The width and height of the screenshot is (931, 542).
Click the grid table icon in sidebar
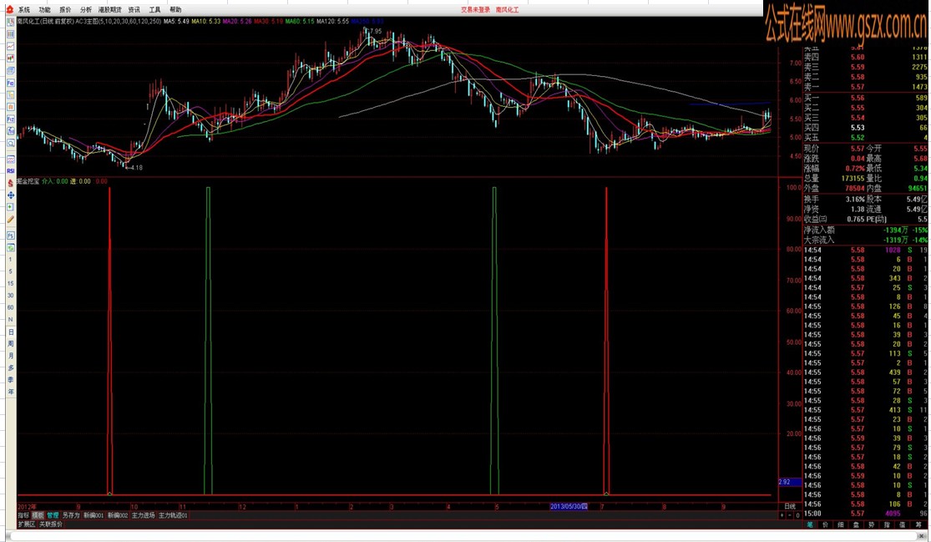coord(11,34)
